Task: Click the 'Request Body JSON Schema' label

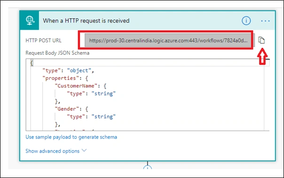Action: 57,53
